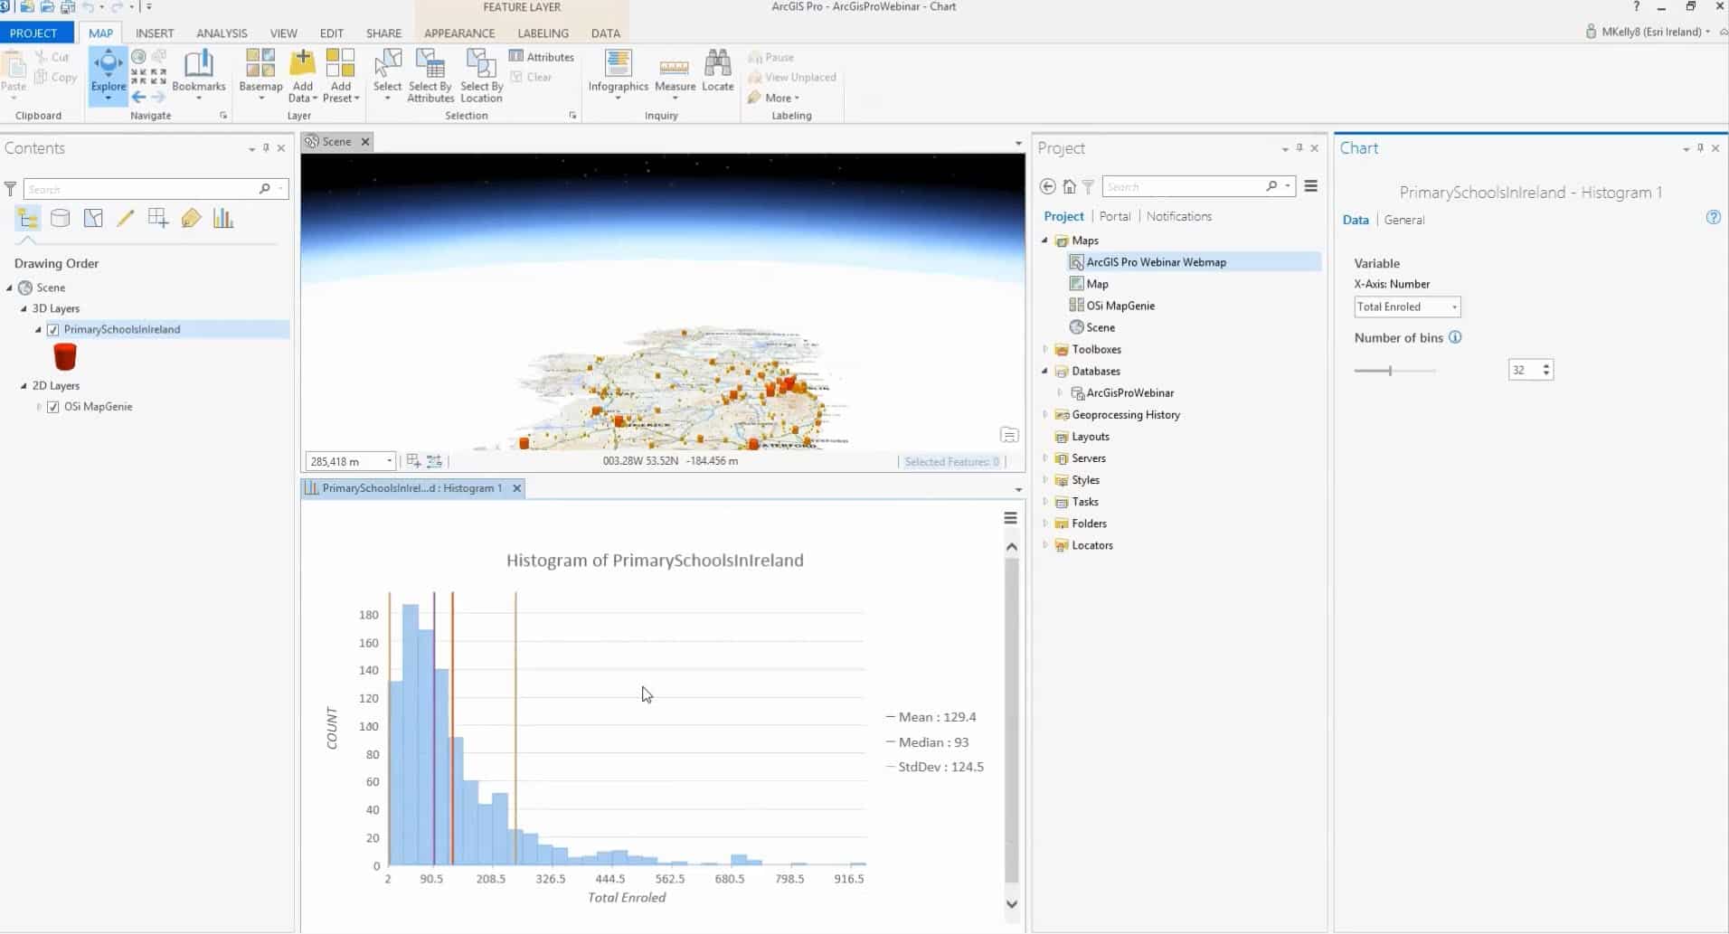Open the scene scale dropdown
This screenshot has width=1729, height=934.
coord(389,461)
